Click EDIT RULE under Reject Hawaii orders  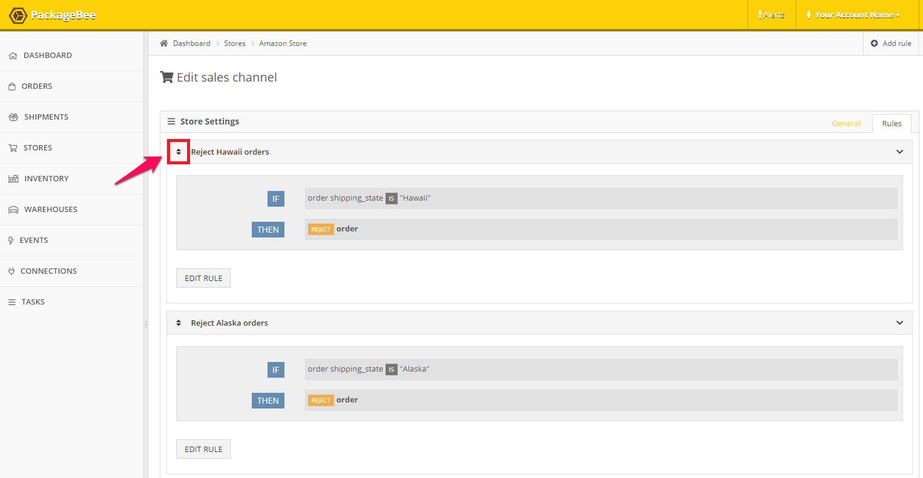[x=203, y=278]
